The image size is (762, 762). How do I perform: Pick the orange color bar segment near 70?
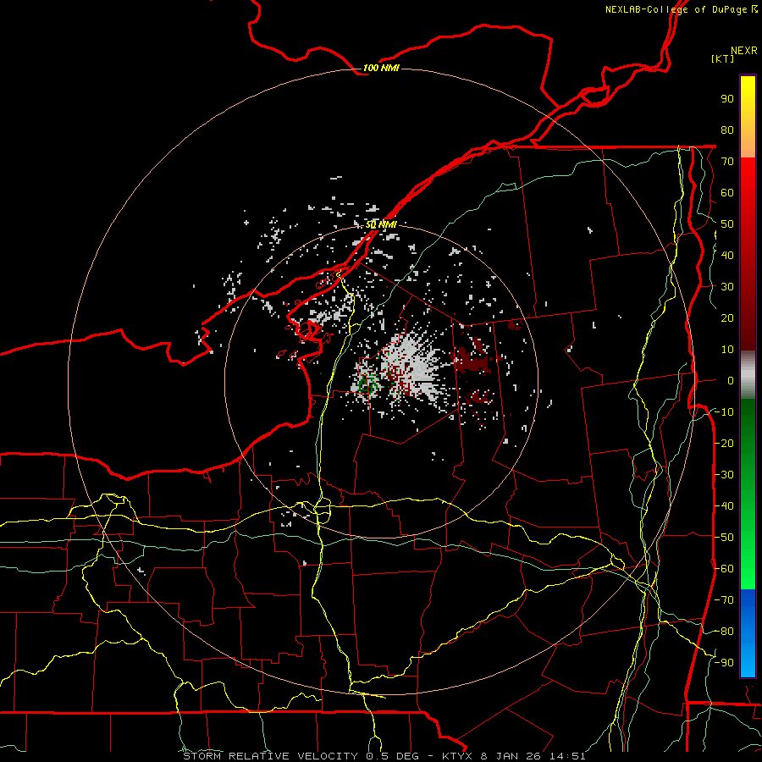748,146
